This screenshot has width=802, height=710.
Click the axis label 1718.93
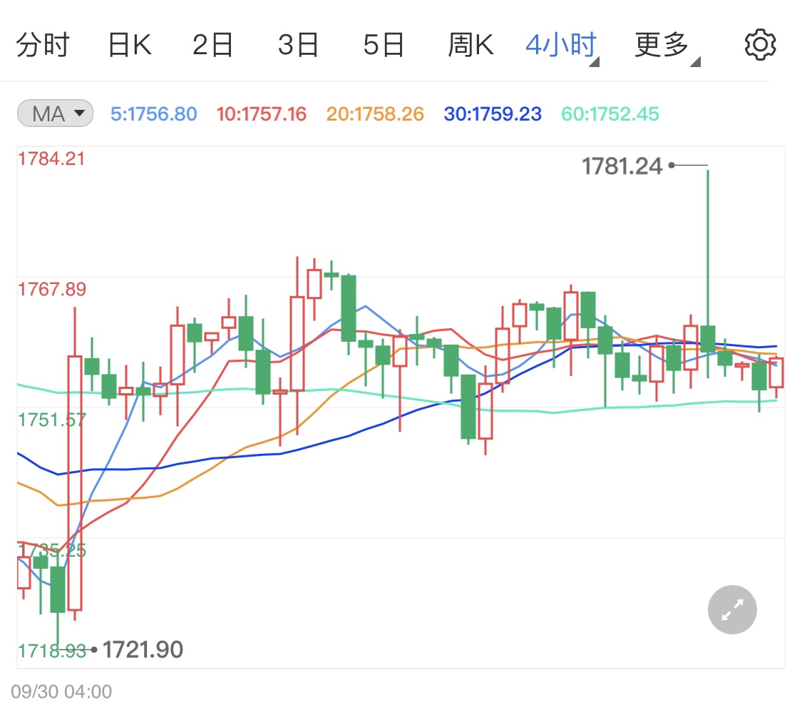click(x=51, y=651)
